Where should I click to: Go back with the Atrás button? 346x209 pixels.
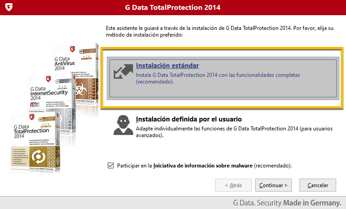(233, 185)
